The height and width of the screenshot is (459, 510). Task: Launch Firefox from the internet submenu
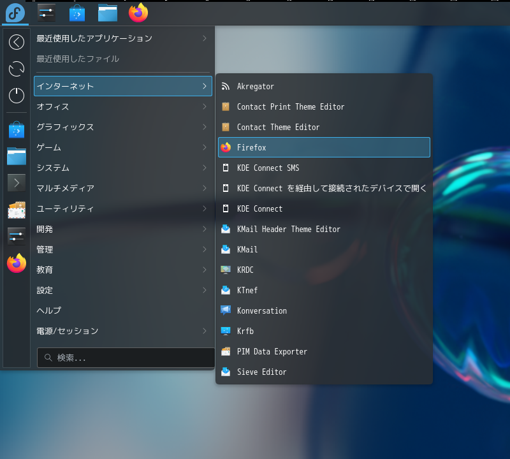(324, 147)
